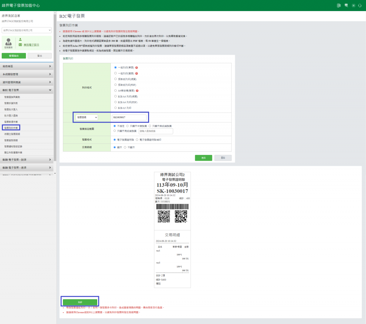Select B2B A4 列印(PDF) option
The width and height of the screenshot is (366, 324).
point(115,102)
